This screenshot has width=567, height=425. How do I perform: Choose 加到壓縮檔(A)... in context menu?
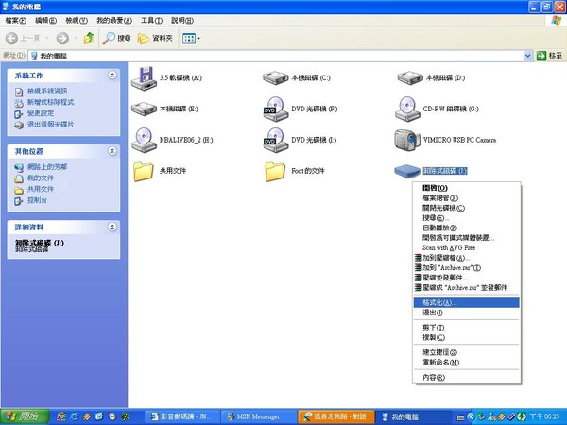[466, 258]
